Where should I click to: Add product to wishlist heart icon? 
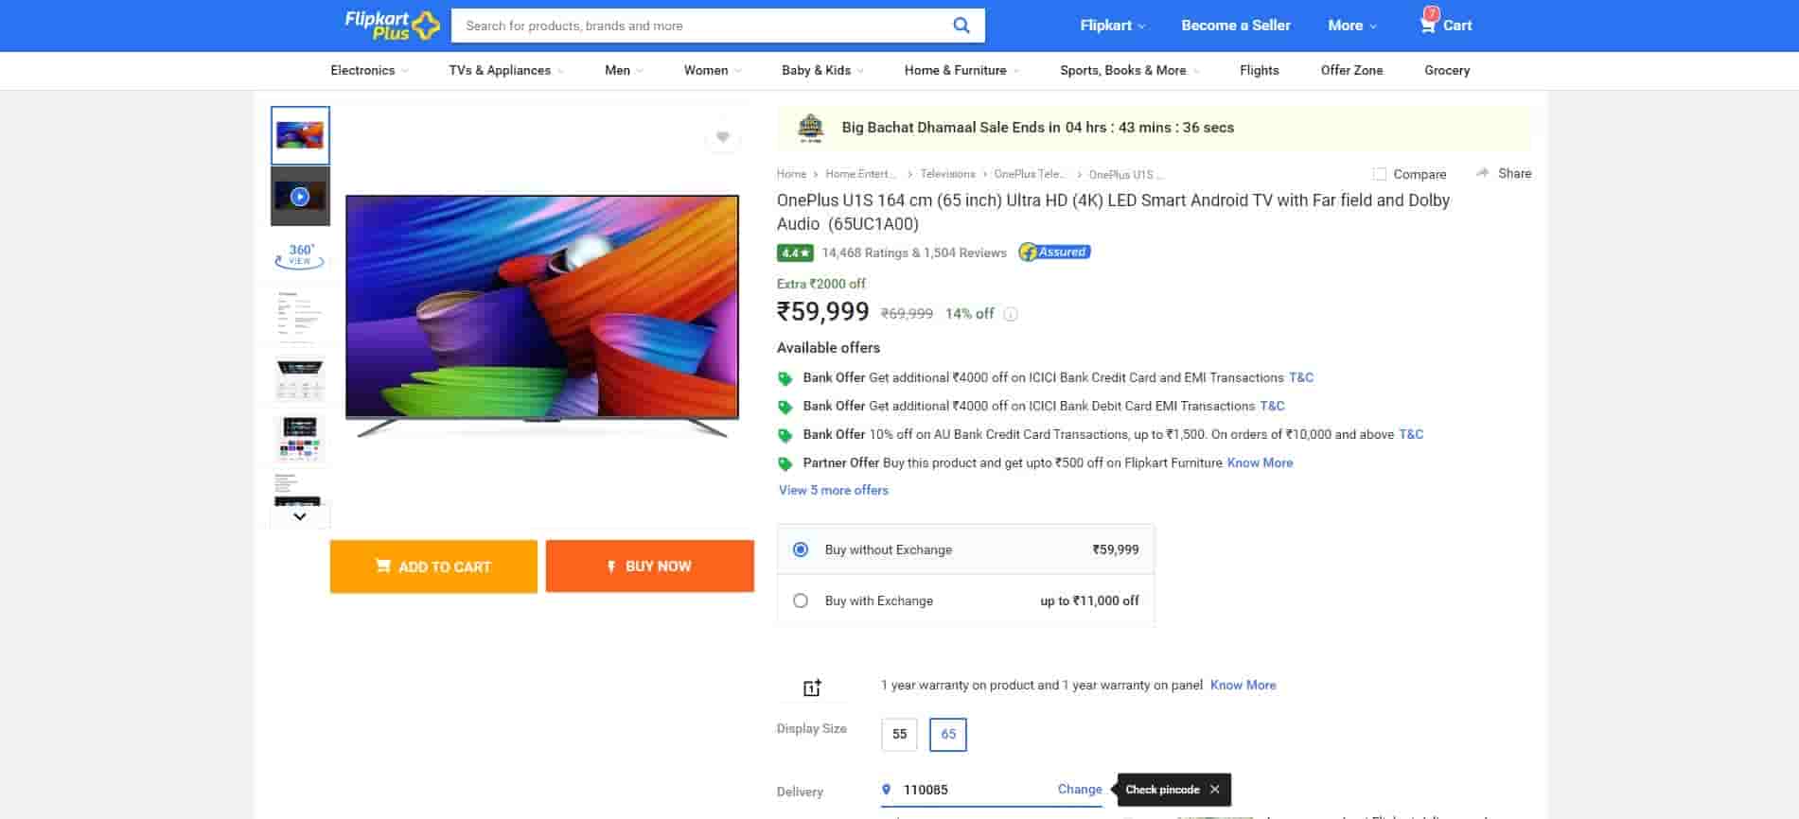(x=722, y=137)
